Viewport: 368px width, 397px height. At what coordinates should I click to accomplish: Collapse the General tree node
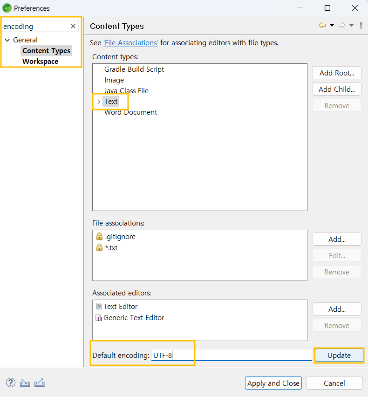(x=7, y=40)
